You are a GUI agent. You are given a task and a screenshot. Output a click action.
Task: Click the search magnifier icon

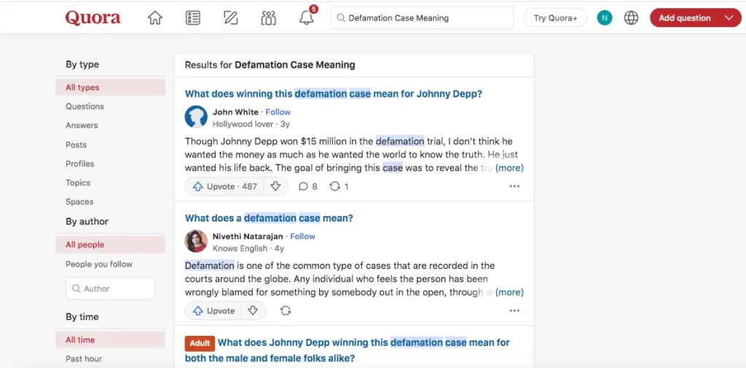click(x=341, y=18)
